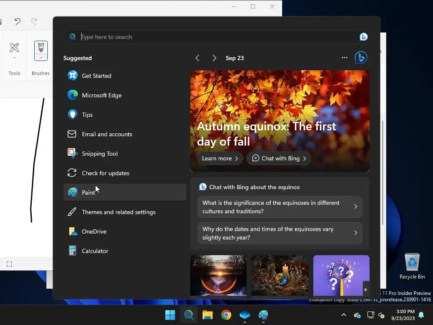Screen dimensions: 433x325
Task: Click Undo in the Paint window
Action: pyautogui.click(x=17, y=21)
